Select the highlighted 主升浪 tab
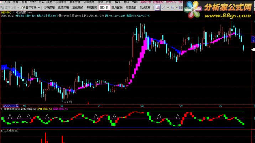255x143 pixels. tap(104, 7)
